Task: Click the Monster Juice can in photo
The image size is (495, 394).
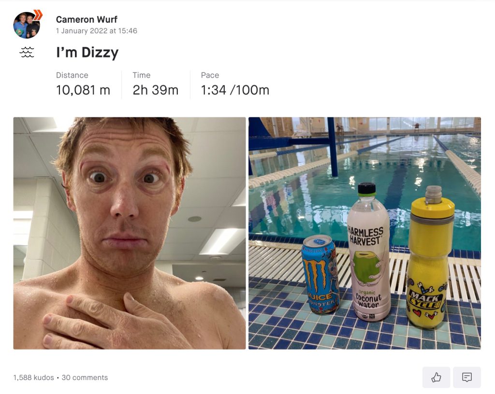Action: pyautogui.click(x=320, y=275)
